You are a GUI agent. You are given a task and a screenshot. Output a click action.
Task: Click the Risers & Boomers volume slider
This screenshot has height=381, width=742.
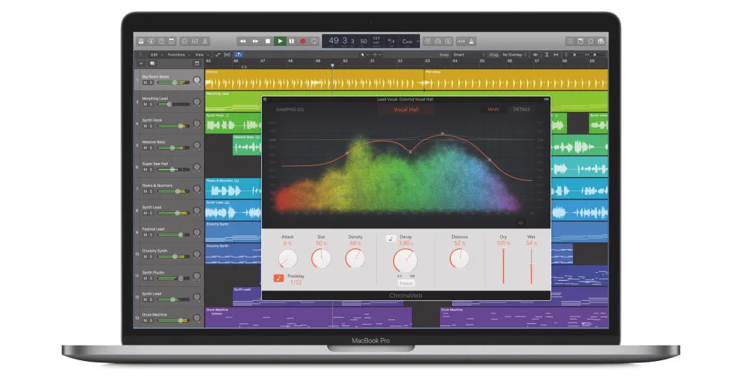(x=173, y=191)
